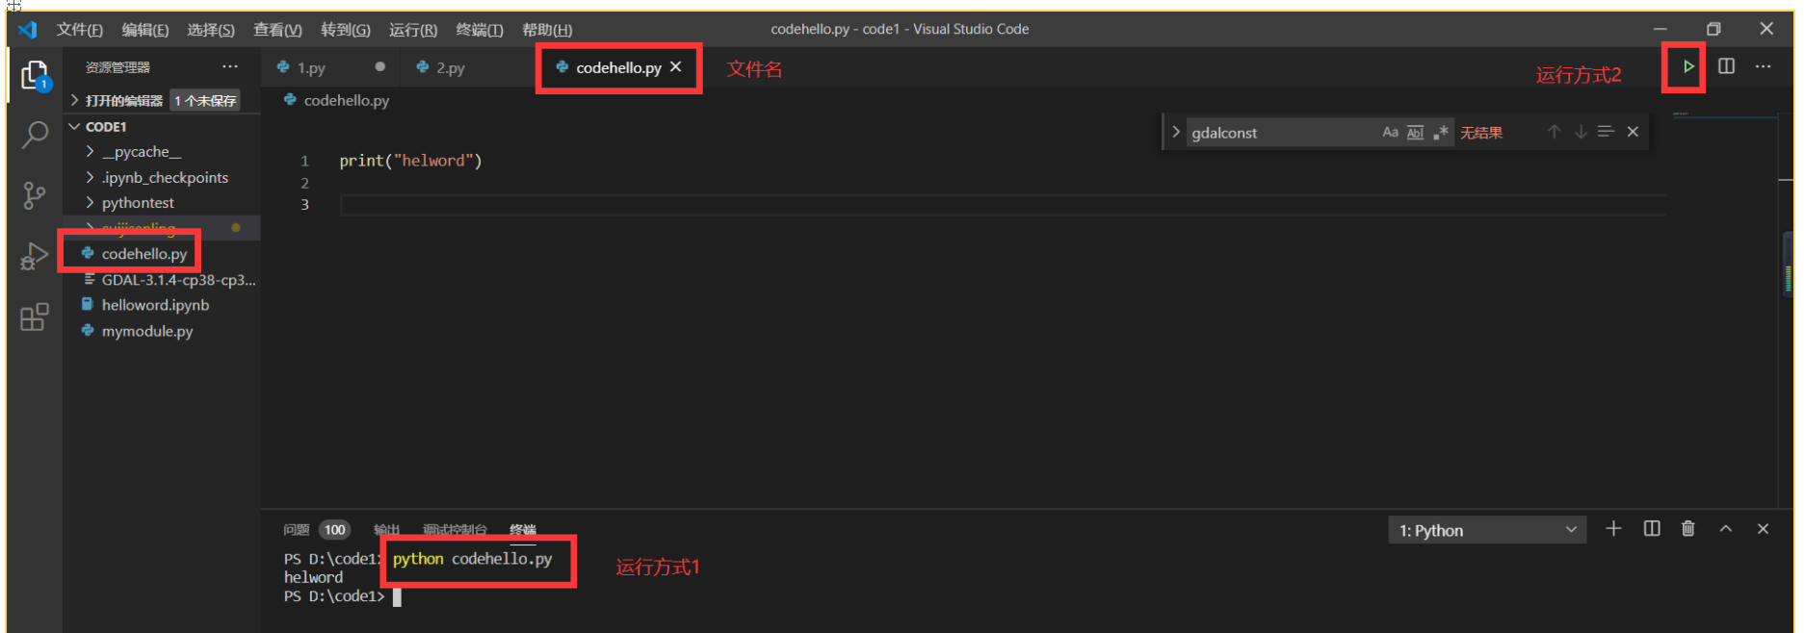Select the codehello.py editor tab
1804x633 pixels.
click(x=617, y=67)
